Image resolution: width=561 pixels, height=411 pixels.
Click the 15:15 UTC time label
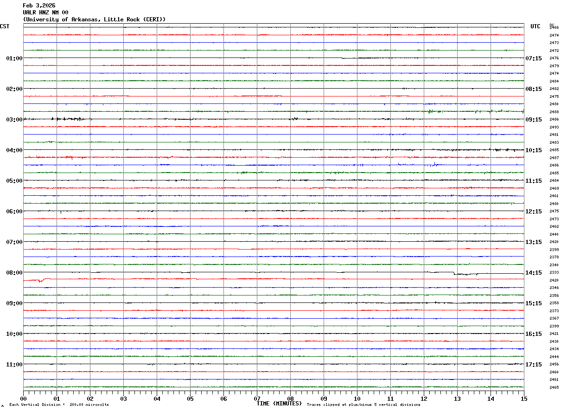534,303
